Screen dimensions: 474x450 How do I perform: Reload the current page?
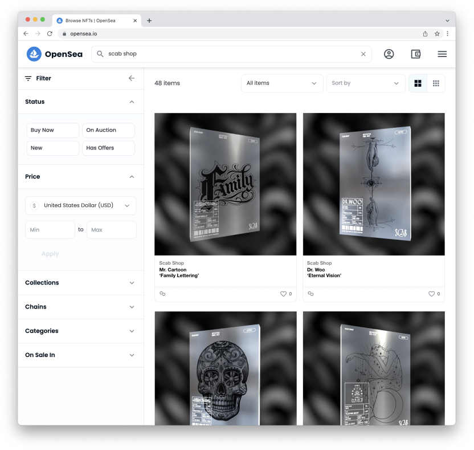[50, 34]
